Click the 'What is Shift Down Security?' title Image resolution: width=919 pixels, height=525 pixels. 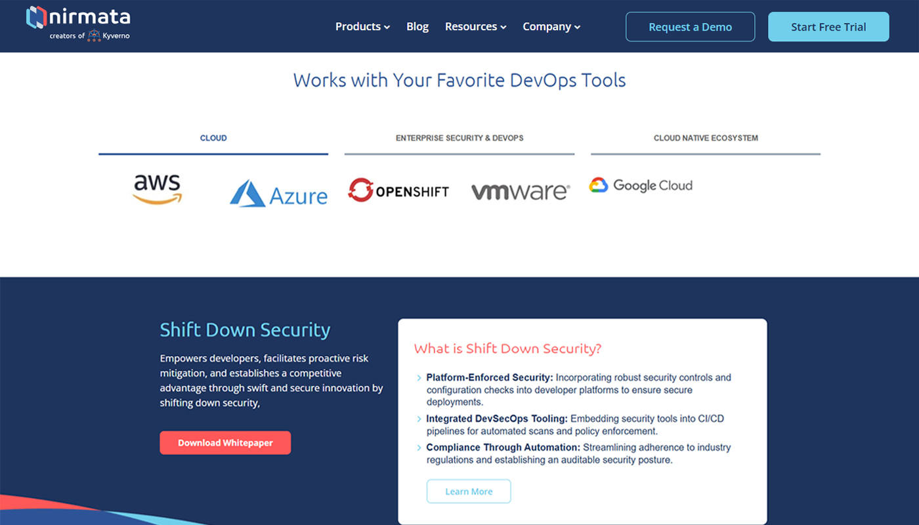[507, 348]
